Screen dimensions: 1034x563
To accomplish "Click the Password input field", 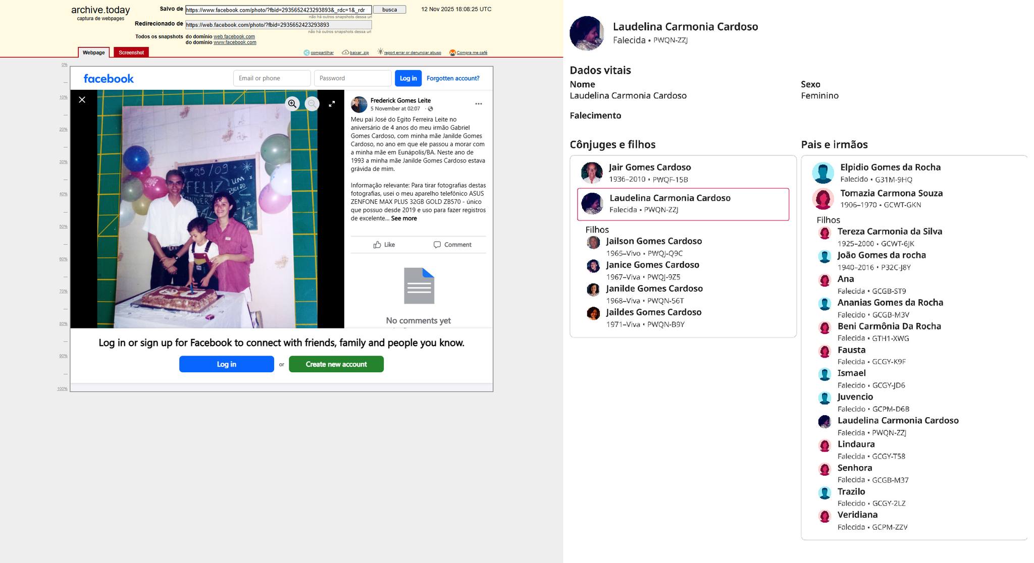I will pos(352,78).
